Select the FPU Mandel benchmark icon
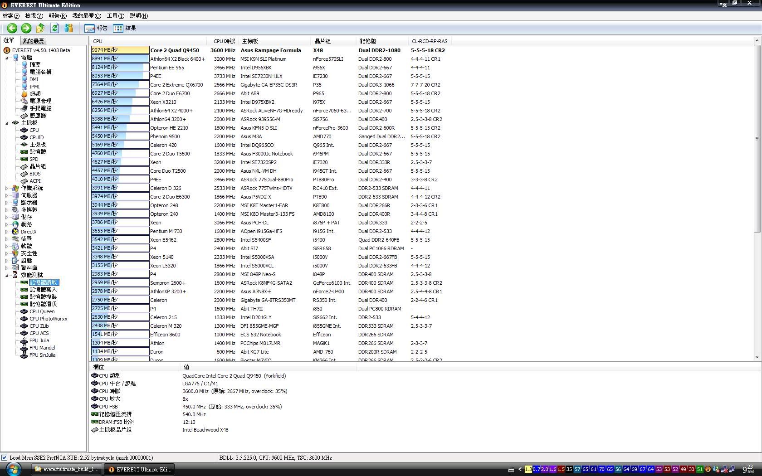This screenshot has height=476, width=762. click(24, 348)
